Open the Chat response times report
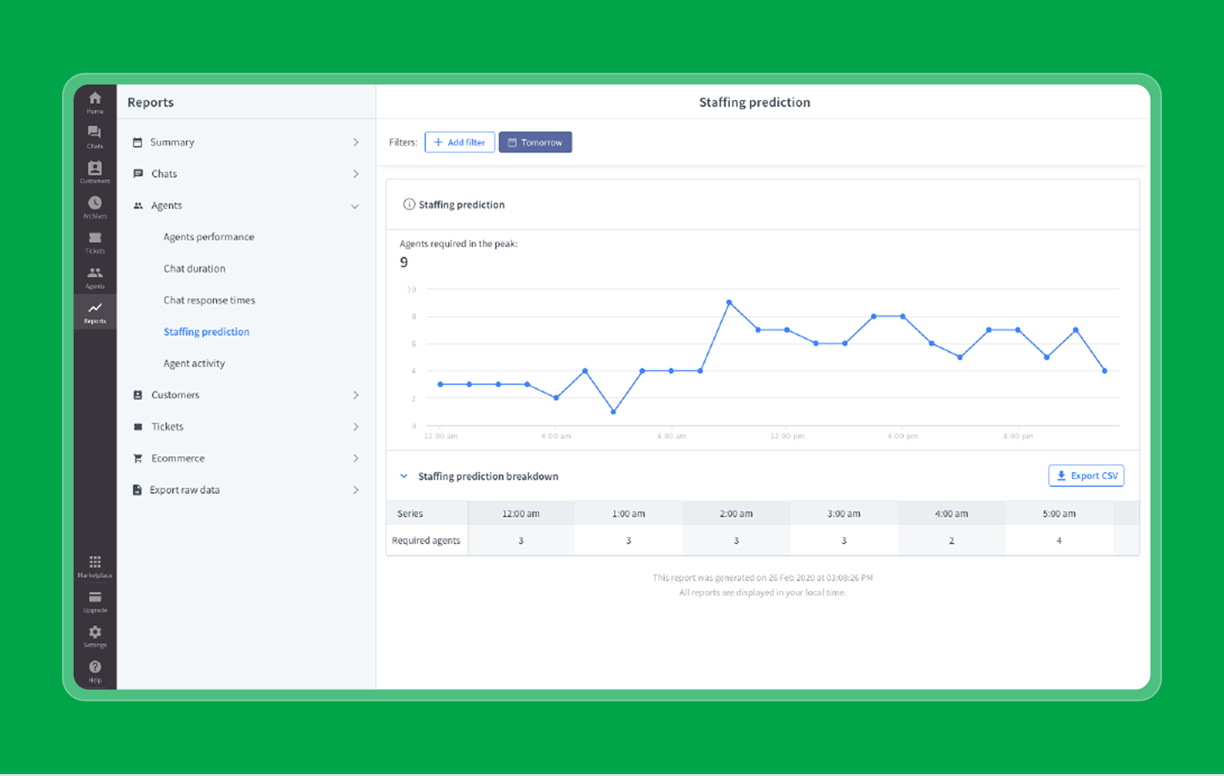Image resolution: width=1224 pixels, height=776 pixels. point(209,300)
